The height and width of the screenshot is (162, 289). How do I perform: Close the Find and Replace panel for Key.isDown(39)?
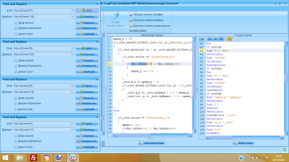pos(97,79)
